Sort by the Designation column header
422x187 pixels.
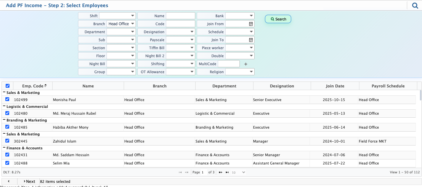pyautogui.click(x=282, y=86)
